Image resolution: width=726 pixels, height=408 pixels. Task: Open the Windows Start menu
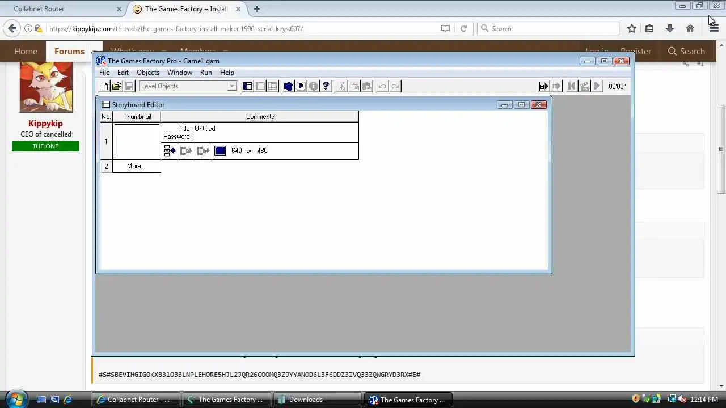(16, 398)
